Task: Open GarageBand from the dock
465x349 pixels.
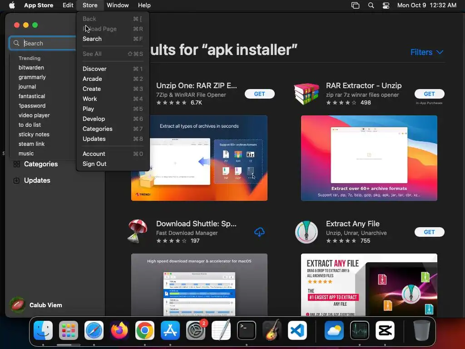Action: click(272, 330)
